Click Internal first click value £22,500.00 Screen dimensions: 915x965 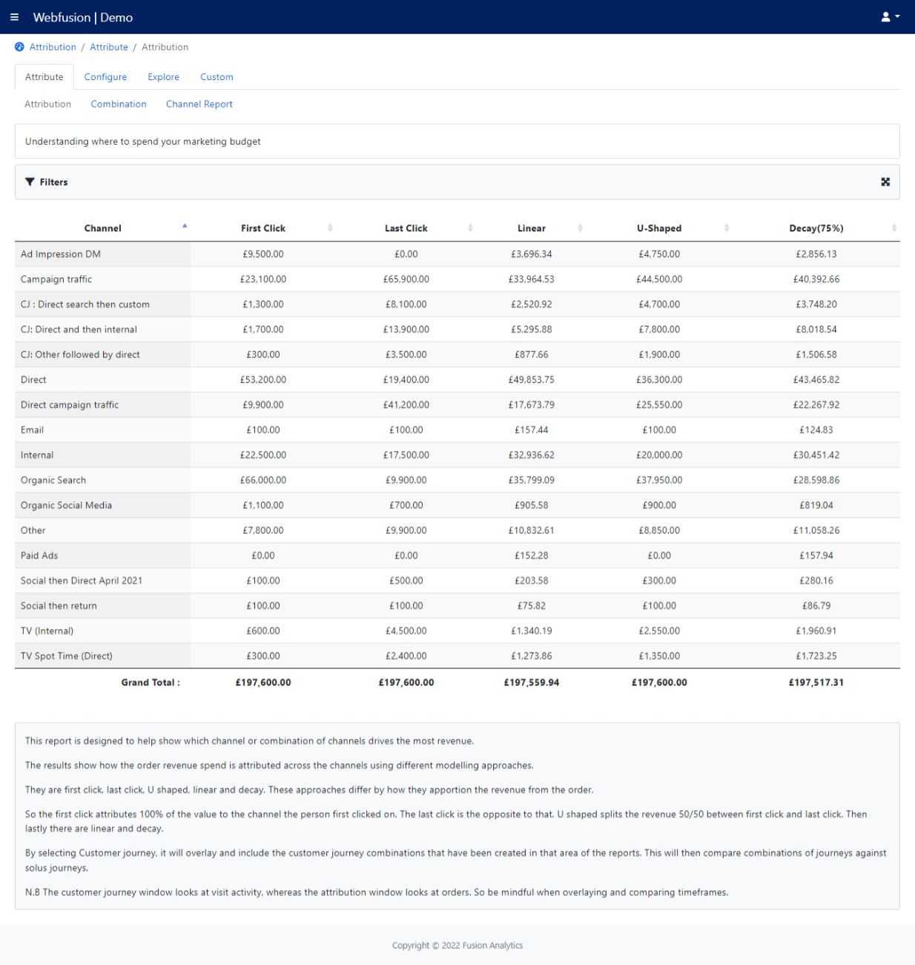263,455
